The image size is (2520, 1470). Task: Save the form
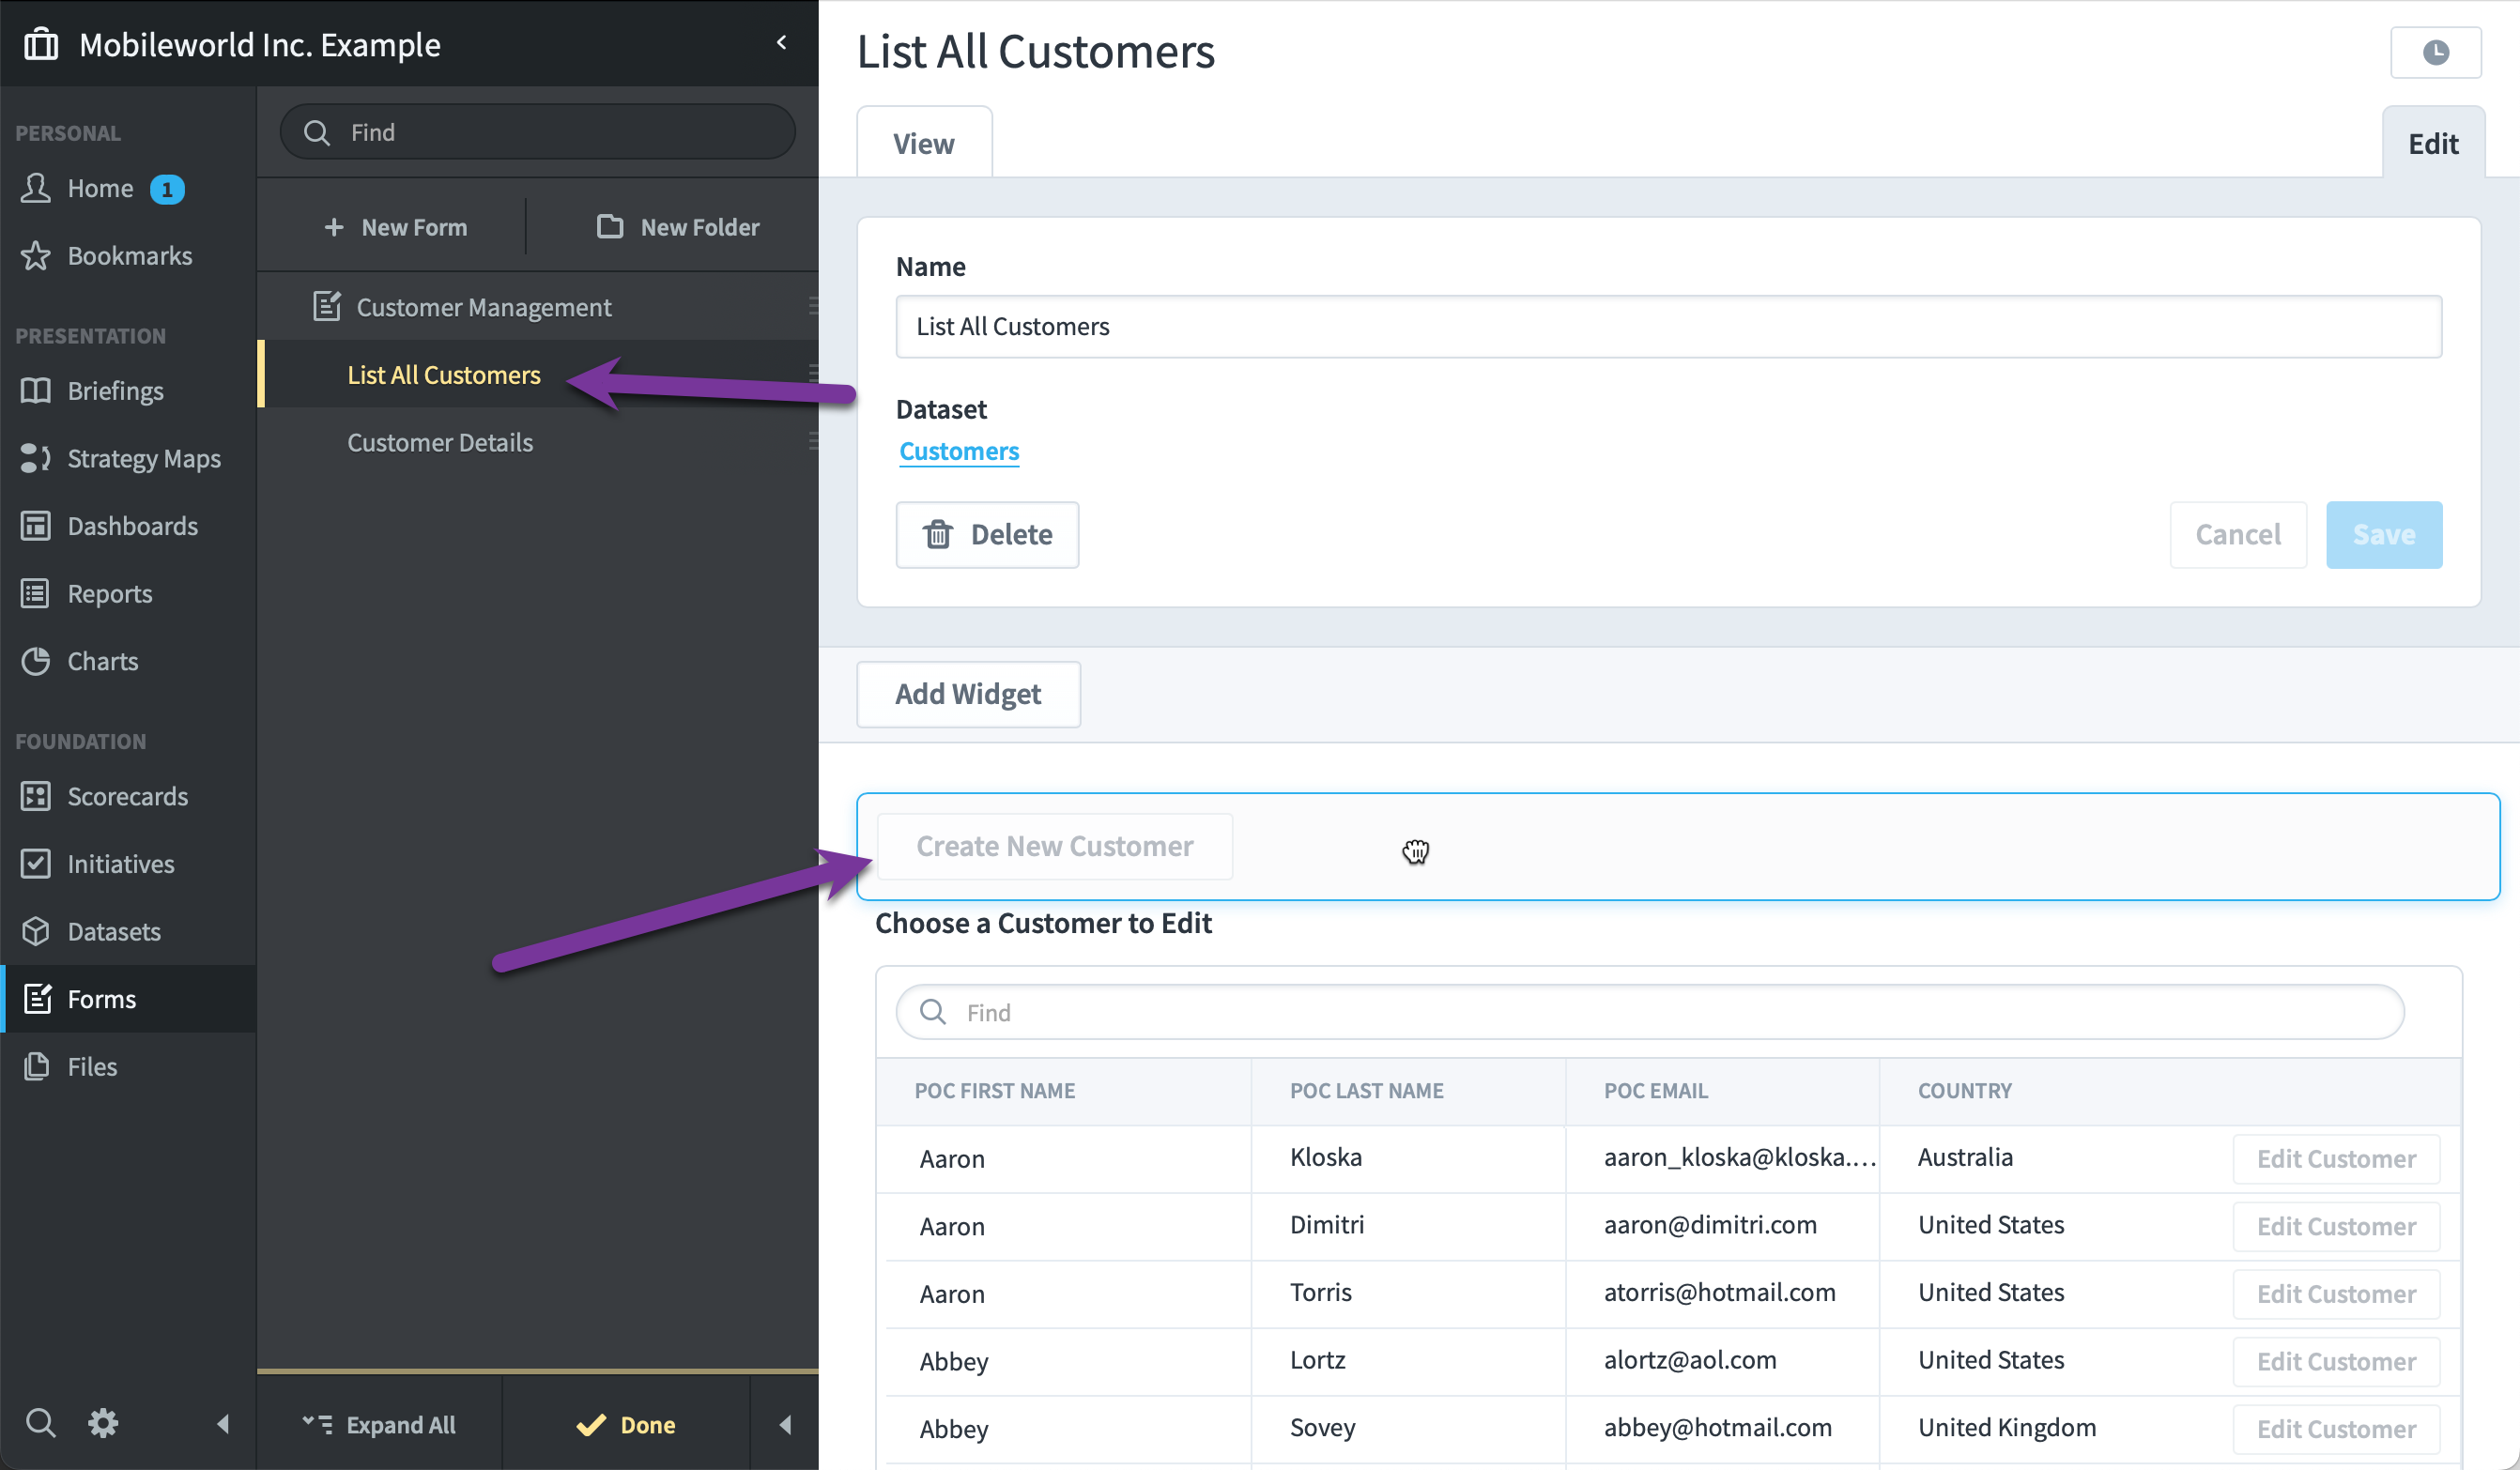(x=2384, y=534)
